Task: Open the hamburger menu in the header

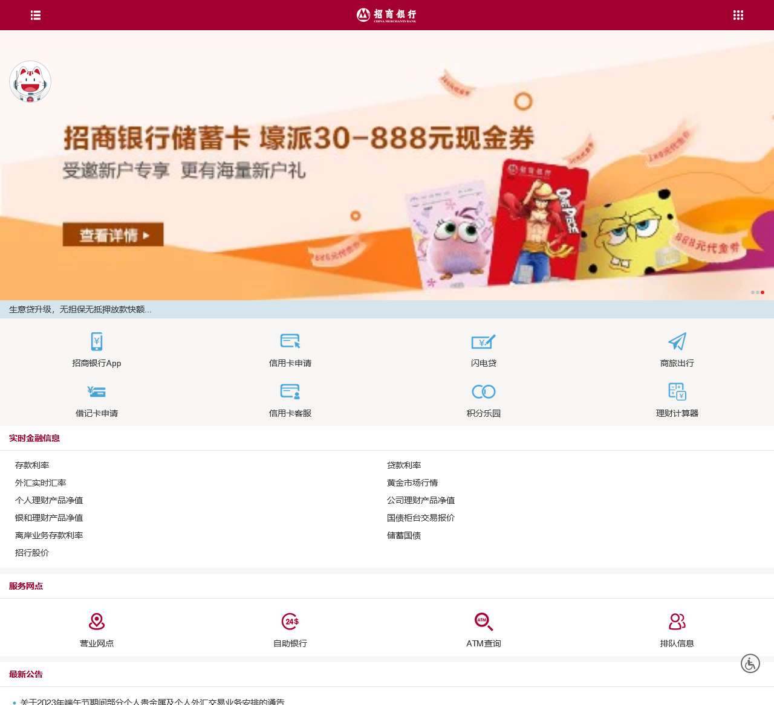Action: click(x=35, y=14)
